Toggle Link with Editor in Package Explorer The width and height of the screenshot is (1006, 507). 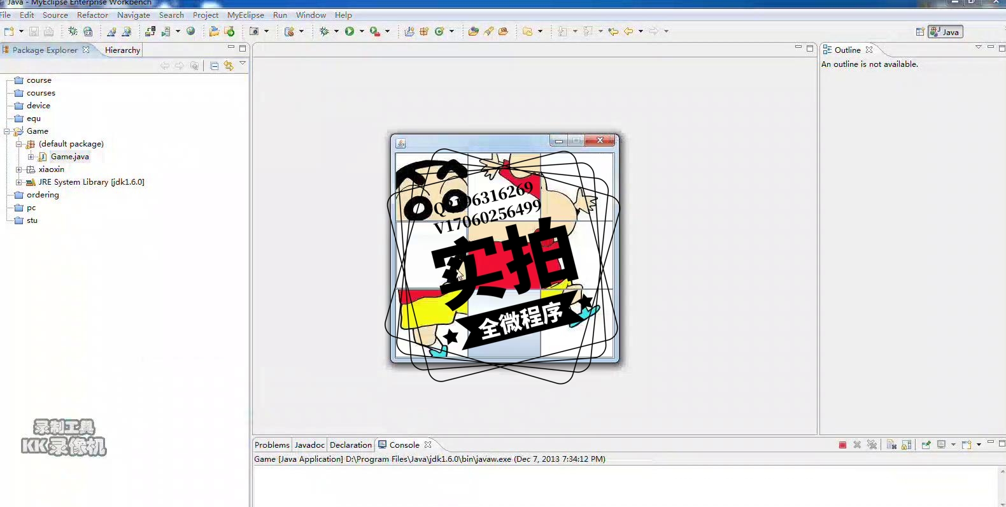(229, 66)
